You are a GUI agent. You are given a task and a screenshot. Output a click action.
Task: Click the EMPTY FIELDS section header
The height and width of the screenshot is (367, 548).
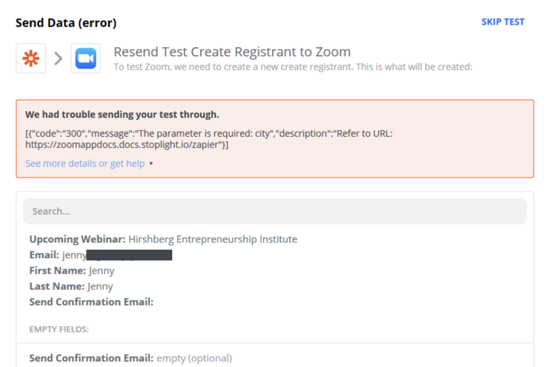pos(59,329)
